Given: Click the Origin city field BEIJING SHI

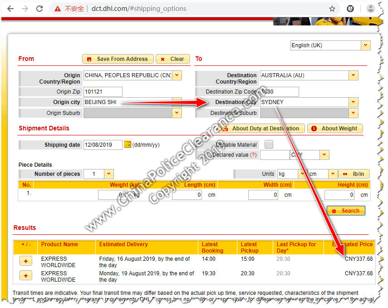Looking at the screenshot, I should [x=128, y=102].
